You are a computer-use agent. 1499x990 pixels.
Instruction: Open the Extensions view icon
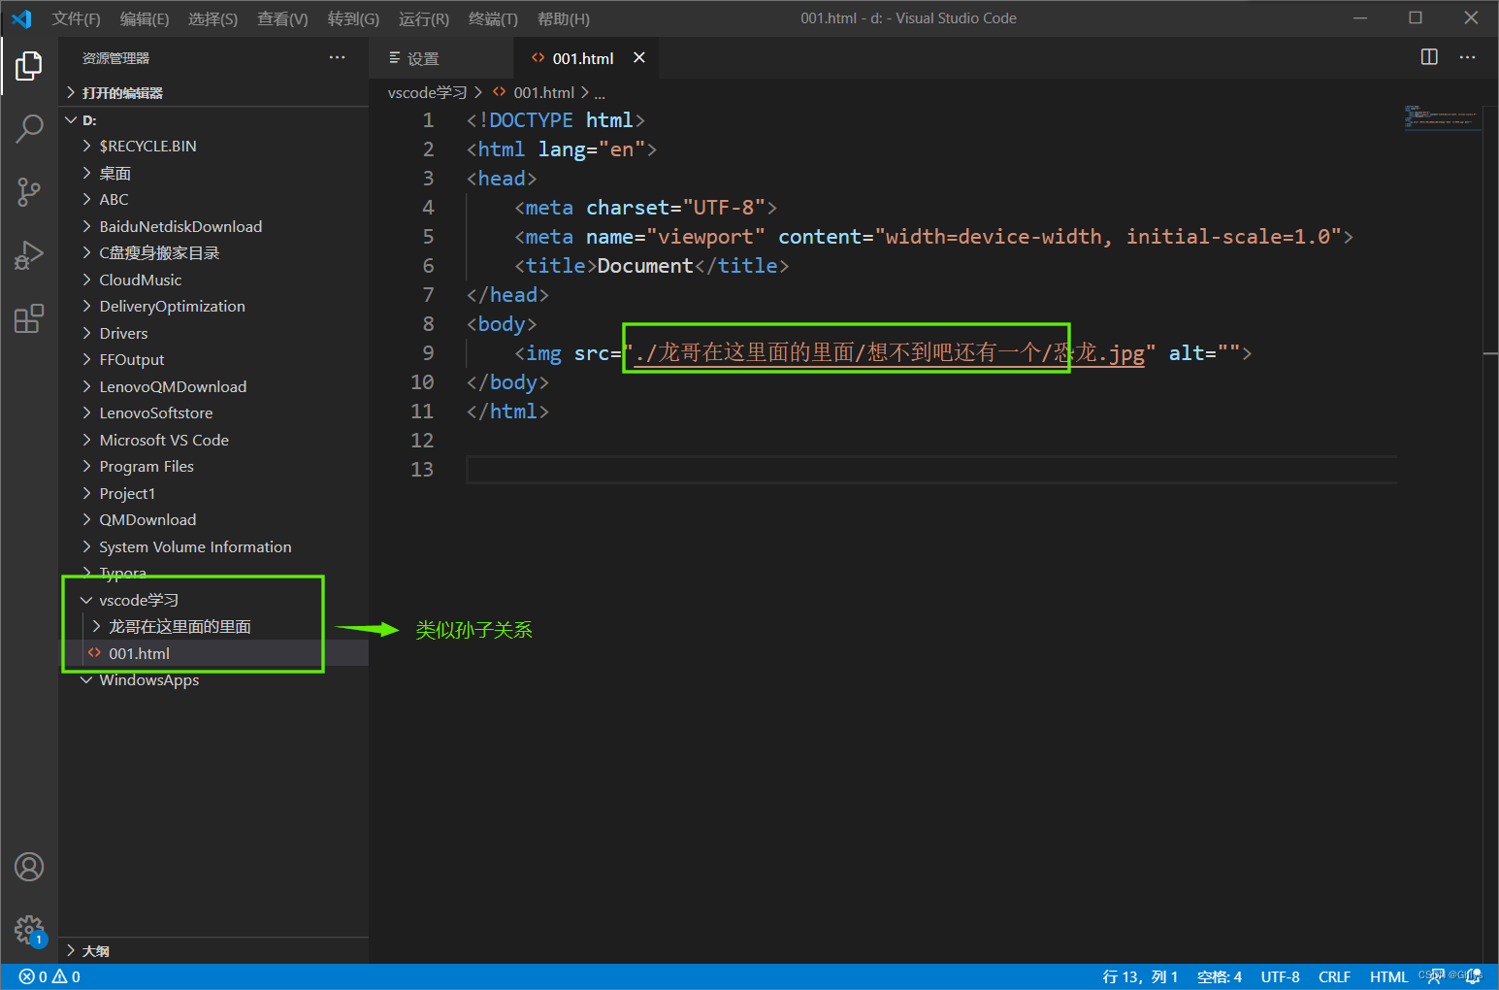pos(29,318)
